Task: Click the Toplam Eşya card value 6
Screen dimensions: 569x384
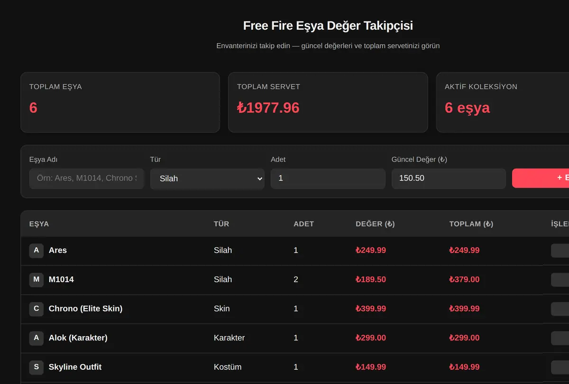Action: click(x=33, y=108)
